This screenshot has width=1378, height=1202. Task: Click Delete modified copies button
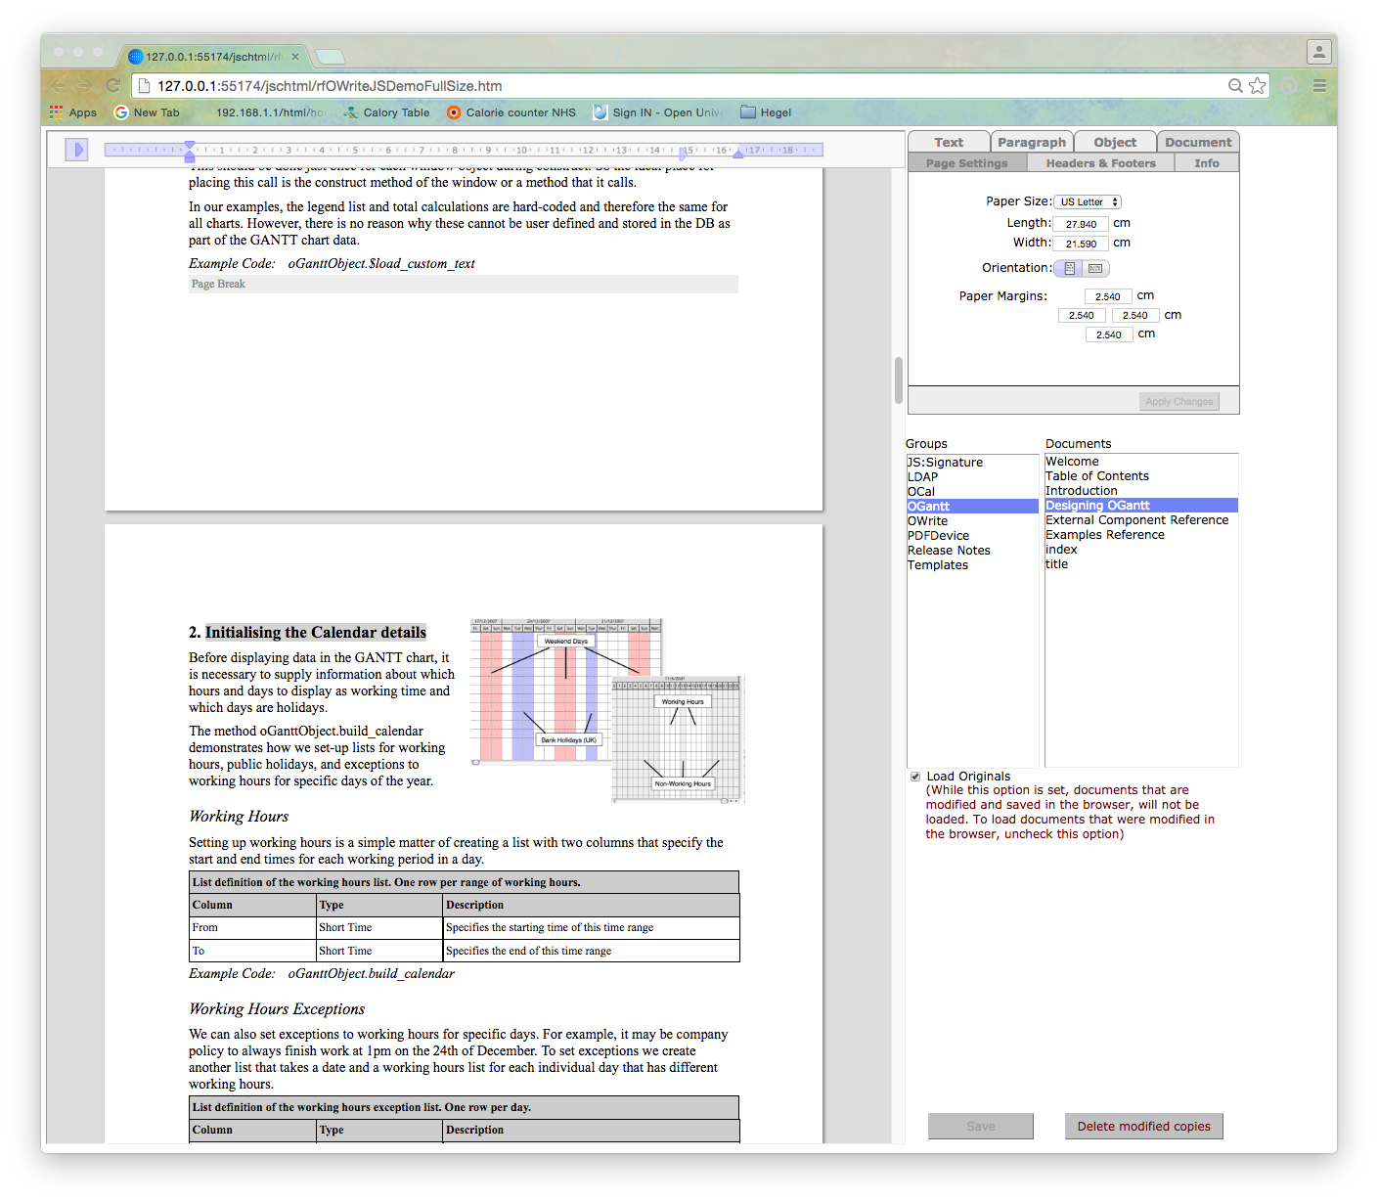coord(1143,1126)
